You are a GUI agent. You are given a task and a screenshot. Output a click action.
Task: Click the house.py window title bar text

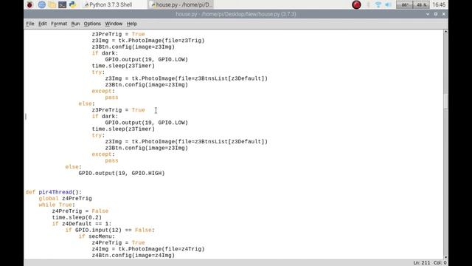point(236,14)
